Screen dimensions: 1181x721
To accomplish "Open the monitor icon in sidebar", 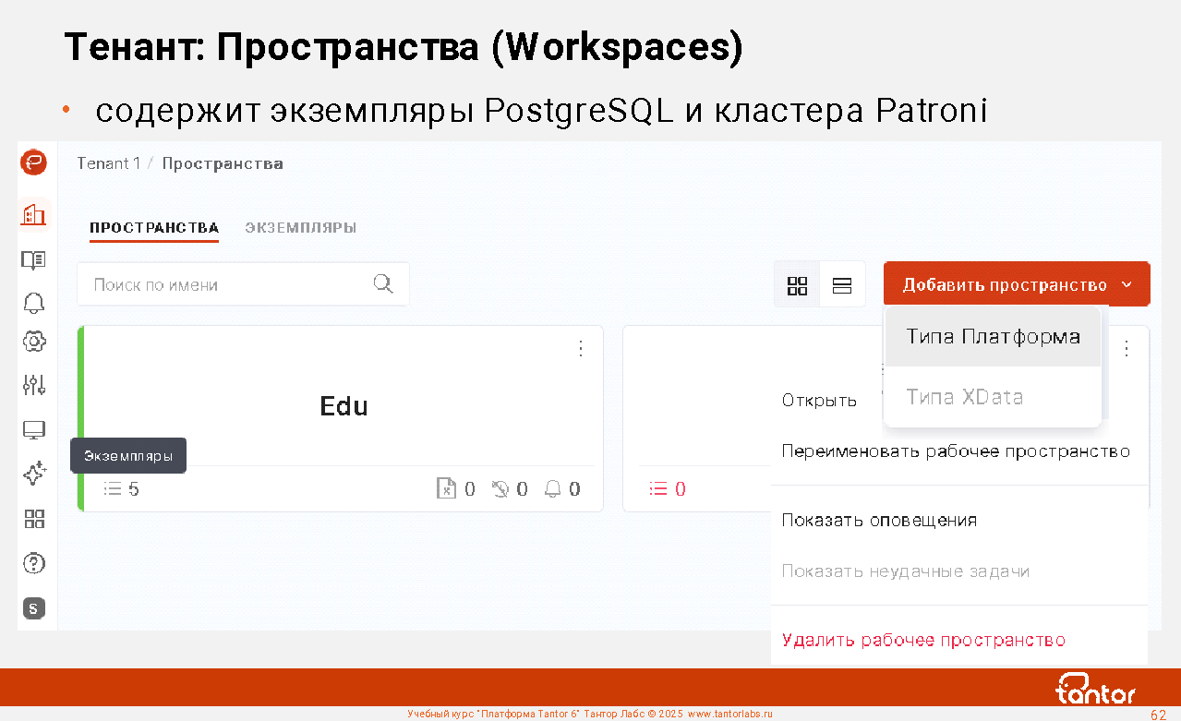I will point(34,430).
